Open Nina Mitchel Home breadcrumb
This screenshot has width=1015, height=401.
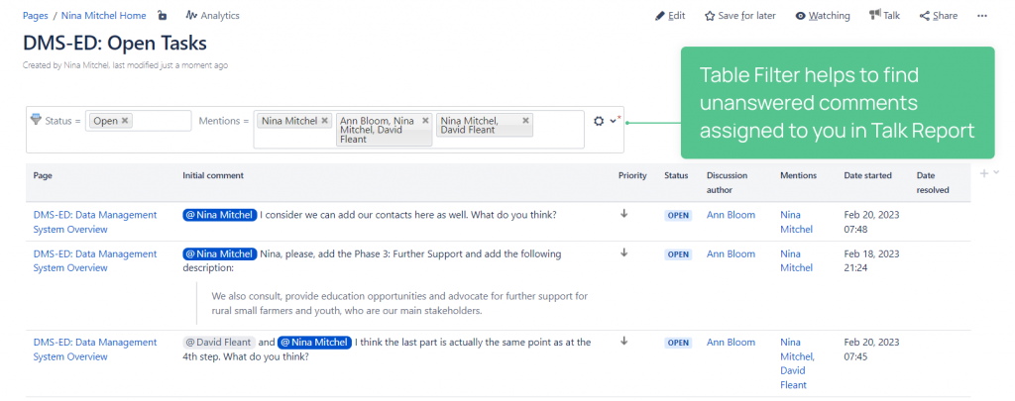click(104, 16)
